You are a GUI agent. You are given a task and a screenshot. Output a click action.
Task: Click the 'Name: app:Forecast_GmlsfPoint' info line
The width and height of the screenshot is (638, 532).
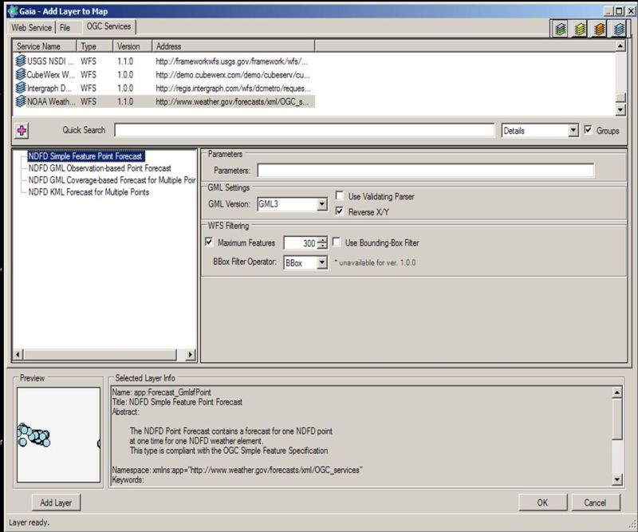(162, 392)
